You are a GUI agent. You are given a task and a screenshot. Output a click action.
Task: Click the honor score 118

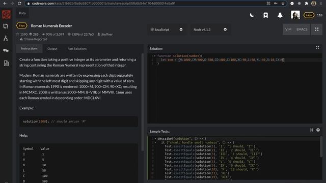[319, 15]
